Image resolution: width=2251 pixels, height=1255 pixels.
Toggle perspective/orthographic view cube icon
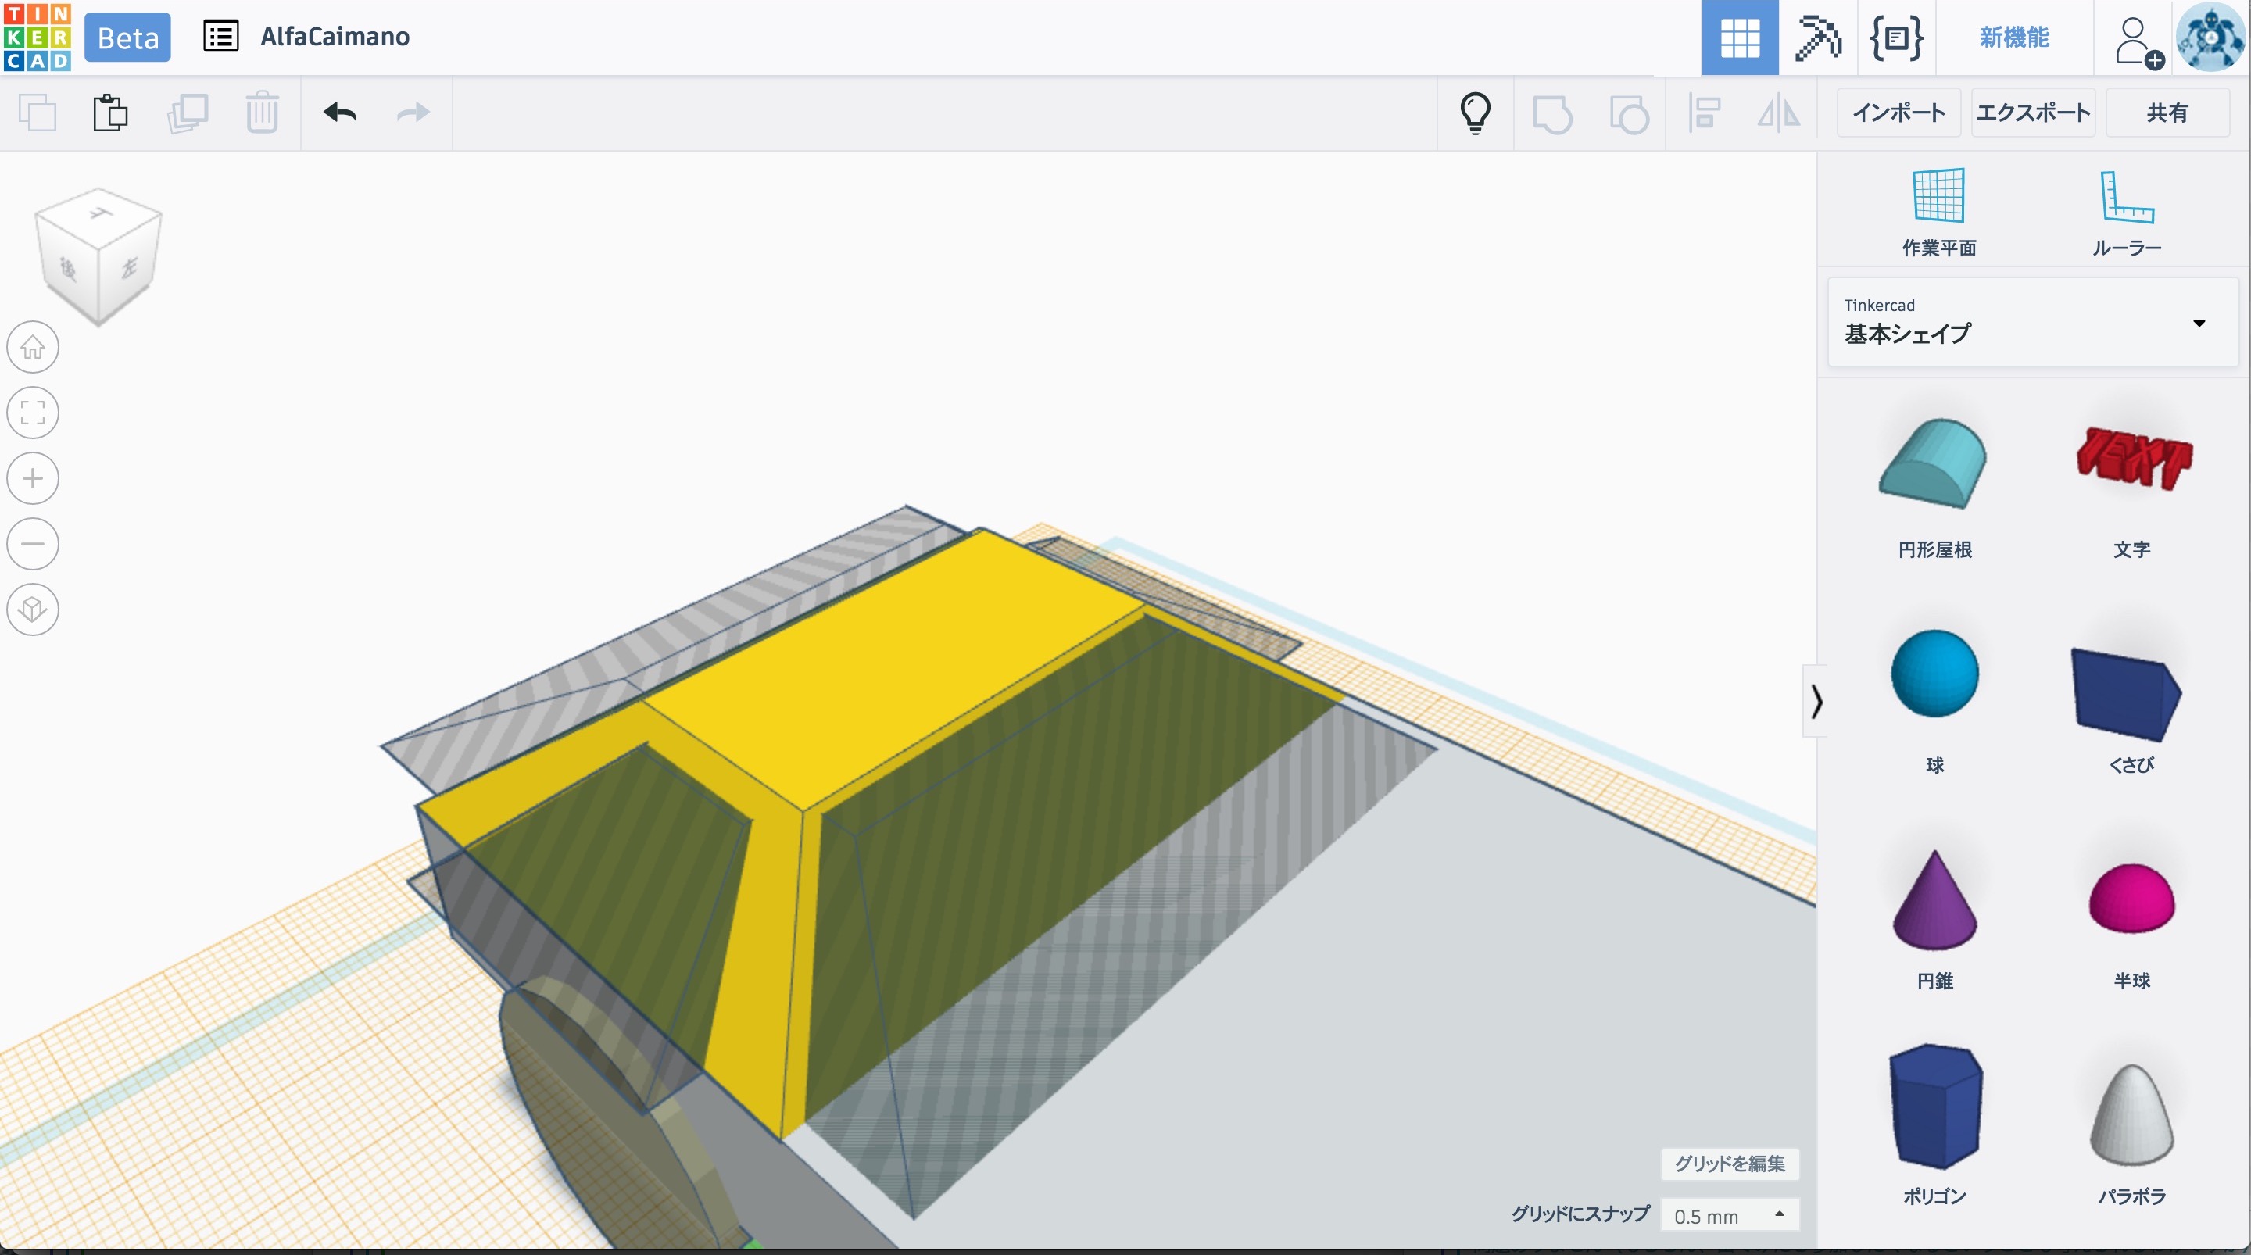(33, 610)
